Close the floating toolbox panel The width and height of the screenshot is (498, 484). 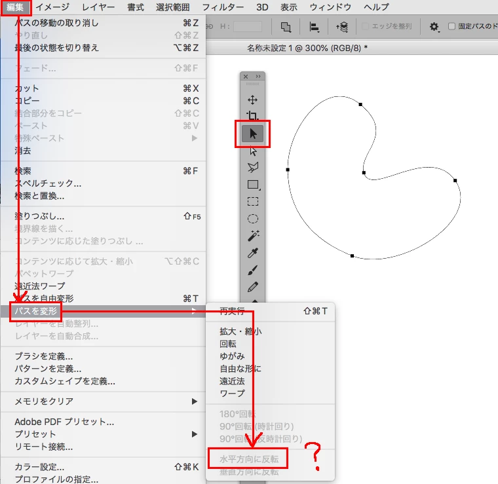(x=246, y=77)
